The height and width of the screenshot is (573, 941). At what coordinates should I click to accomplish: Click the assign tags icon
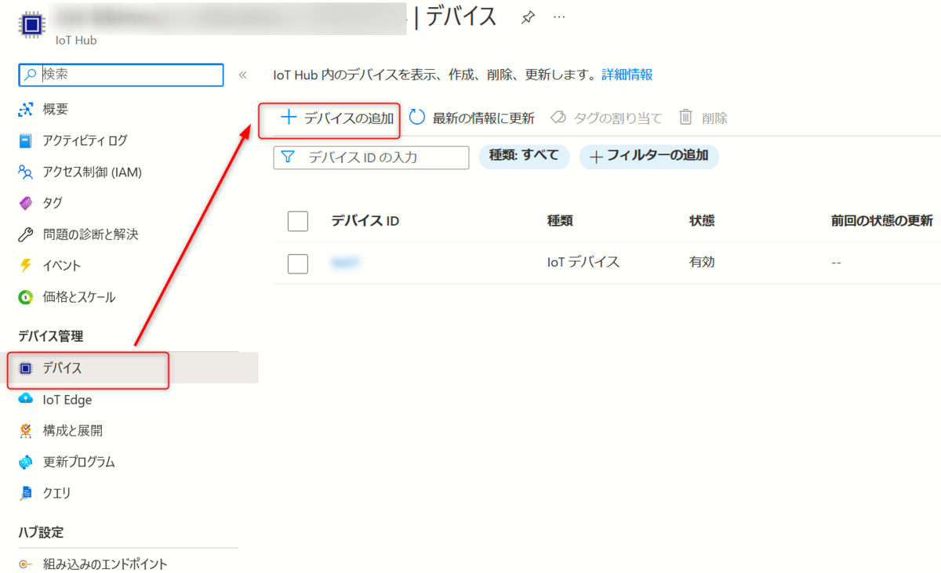point(558,118)
